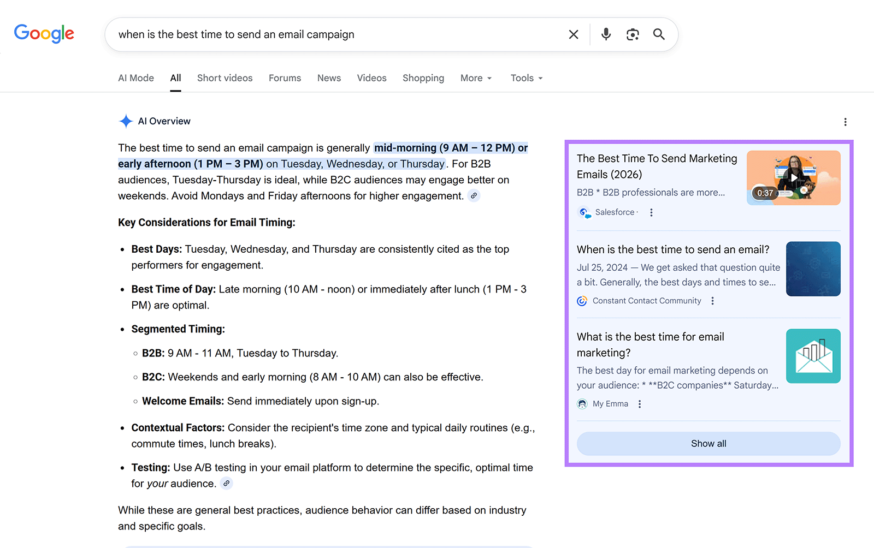Open the Tools dropdown

pos(525,78)
